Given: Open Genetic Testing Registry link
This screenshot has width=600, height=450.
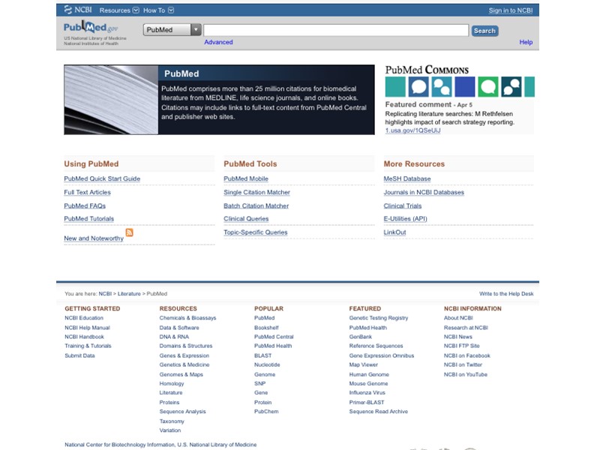Looking at the screenshot, I should click(x=379, y=318).
